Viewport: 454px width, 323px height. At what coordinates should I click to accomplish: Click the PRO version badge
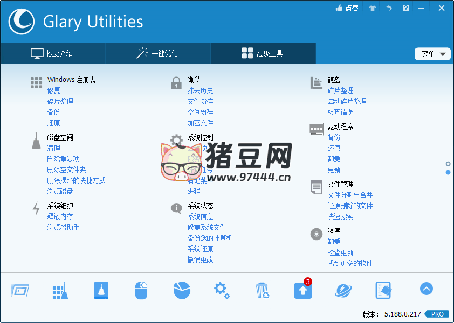(x=437, y=314)
